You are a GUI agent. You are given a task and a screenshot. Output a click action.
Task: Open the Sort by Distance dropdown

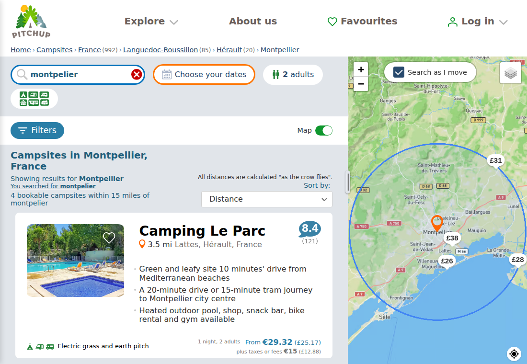coord(267,199)
